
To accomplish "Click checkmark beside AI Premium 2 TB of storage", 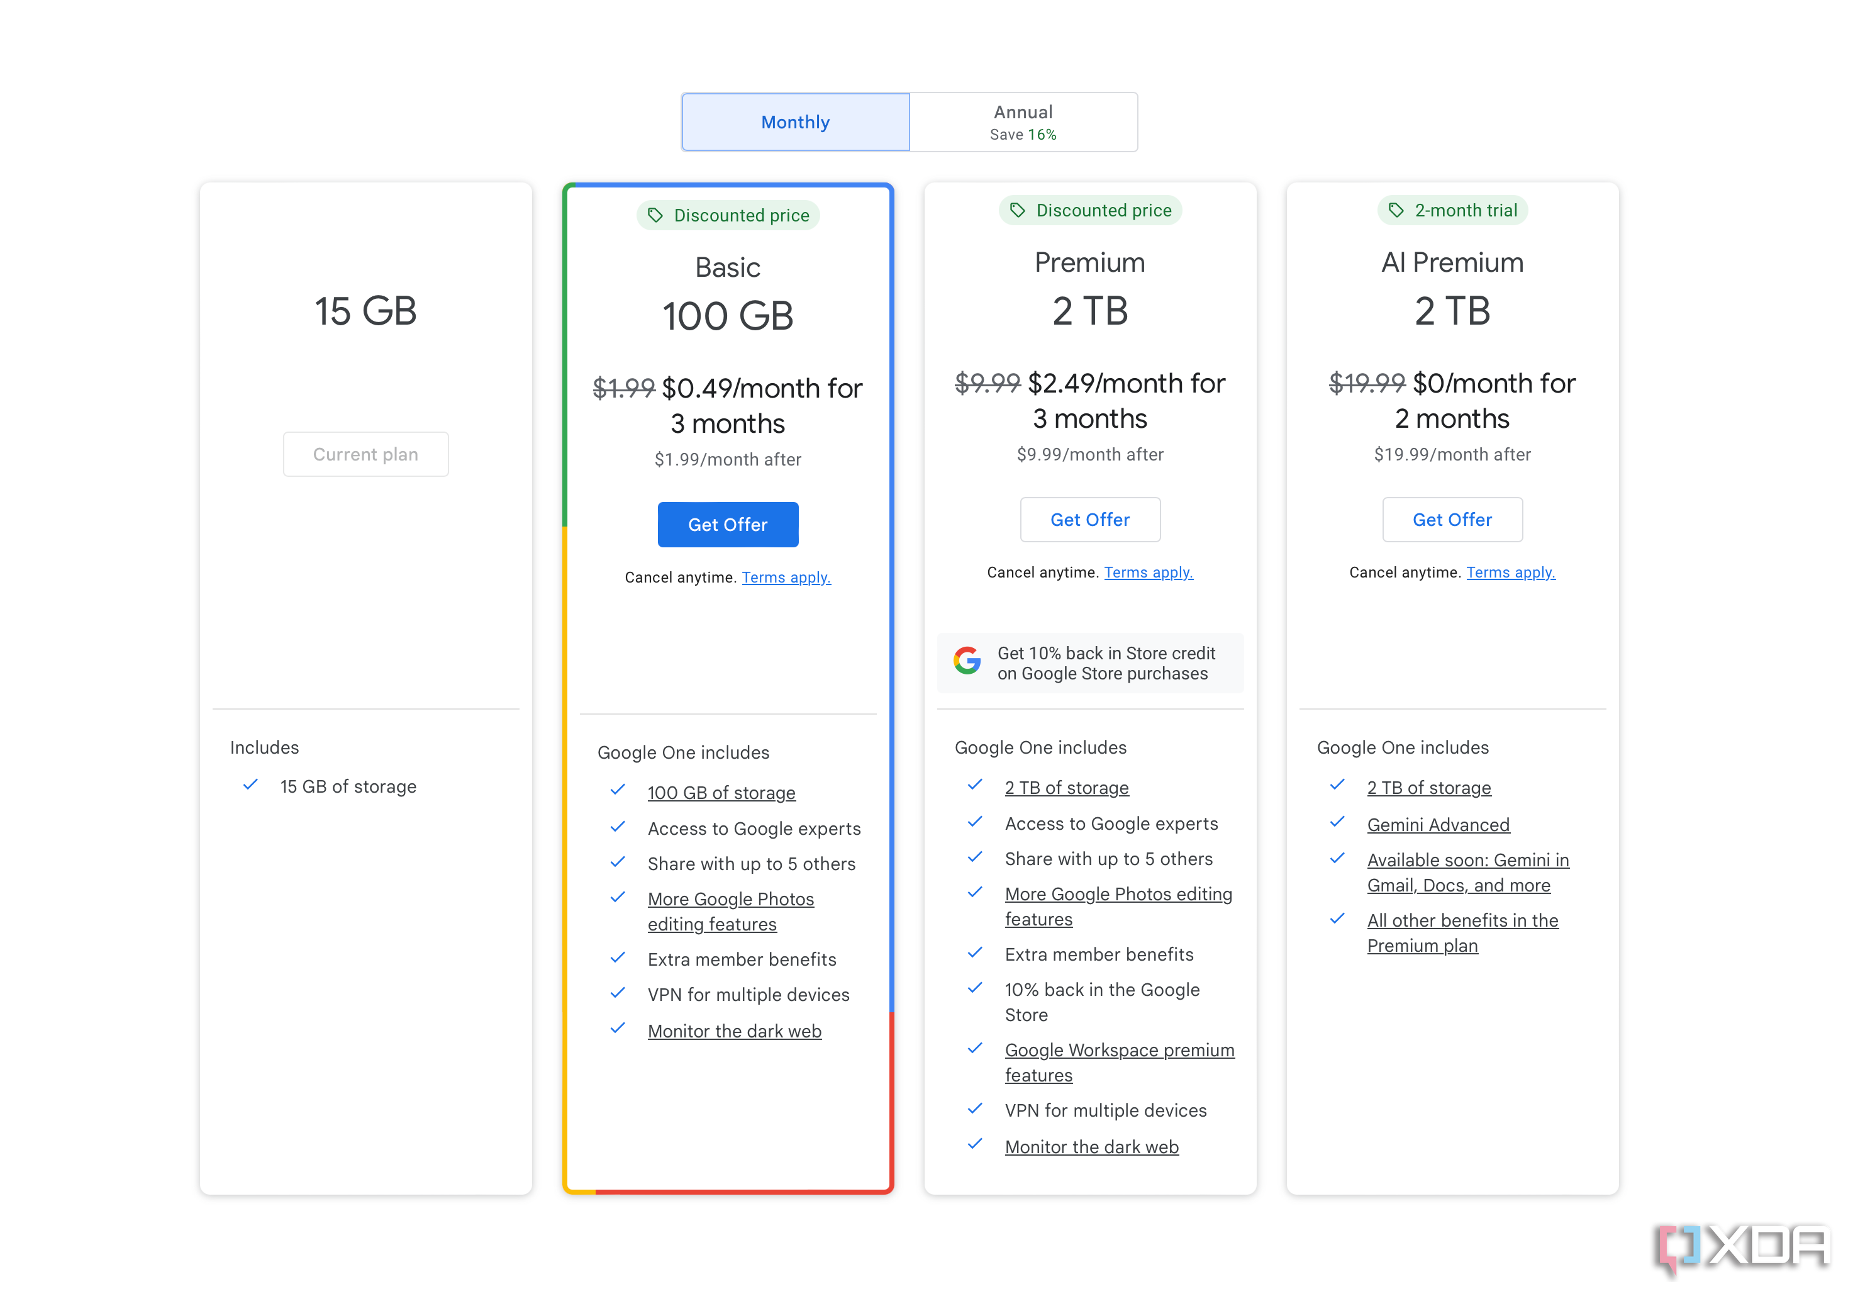I will 1337,785.
